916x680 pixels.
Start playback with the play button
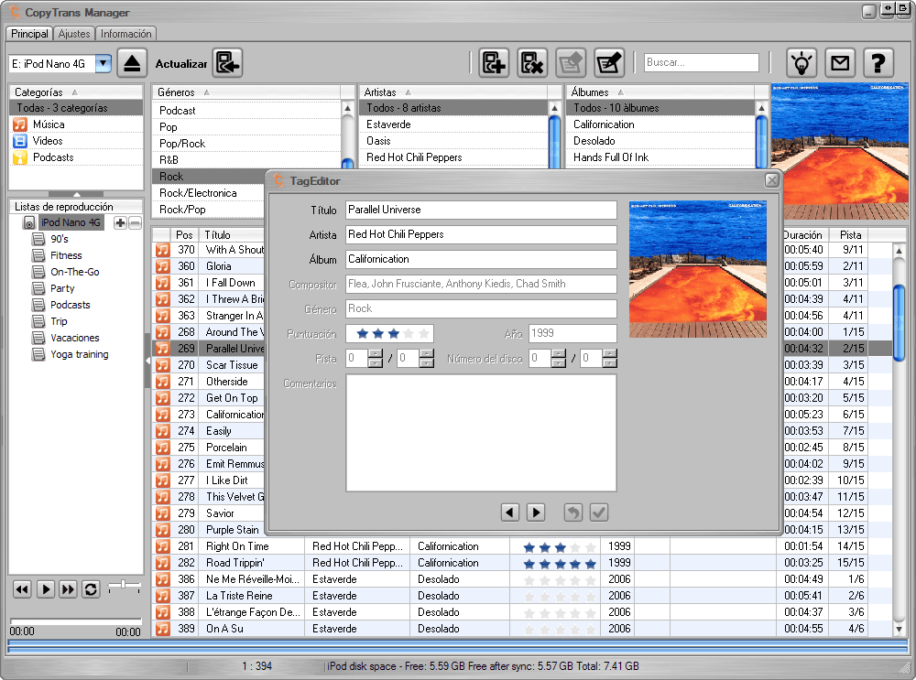click(46, 589)
